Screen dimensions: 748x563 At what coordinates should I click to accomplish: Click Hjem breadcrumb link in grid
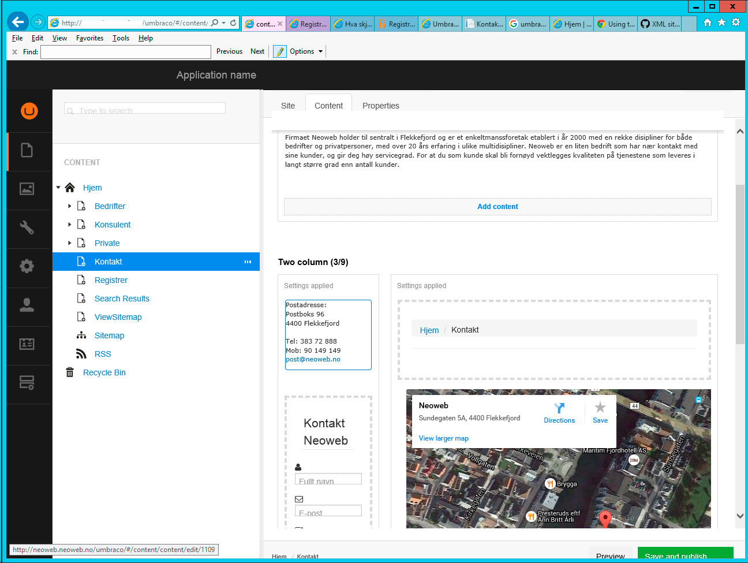tap(429, 330)
